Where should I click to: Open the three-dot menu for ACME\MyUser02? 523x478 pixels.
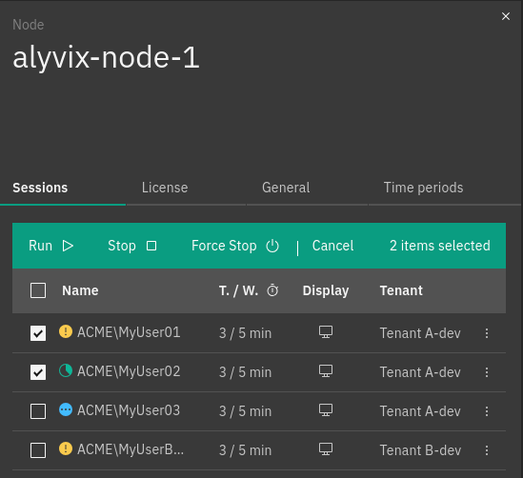click(487, 372)
